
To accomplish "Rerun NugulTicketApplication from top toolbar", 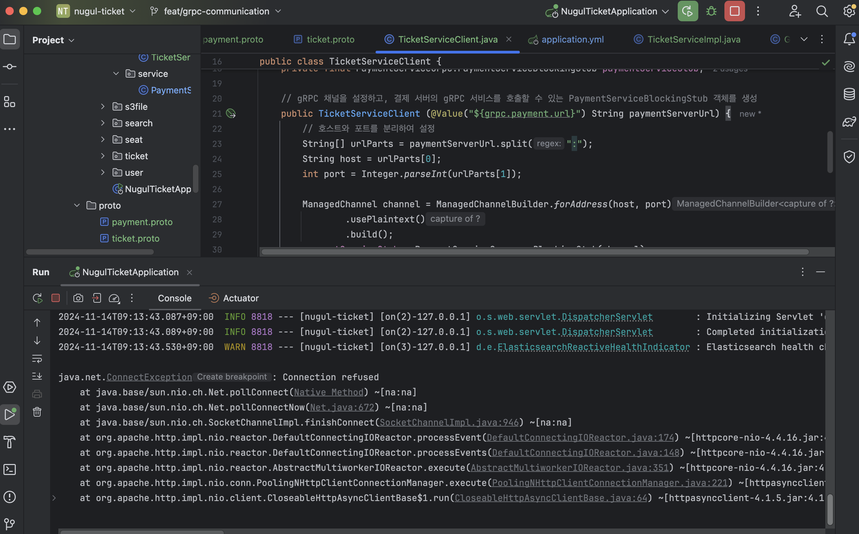I will (687, 11).
